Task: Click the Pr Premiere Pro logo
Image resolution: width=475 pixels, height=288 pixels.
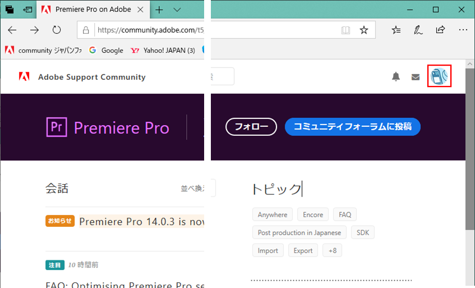Action: [x=57, y=127]
